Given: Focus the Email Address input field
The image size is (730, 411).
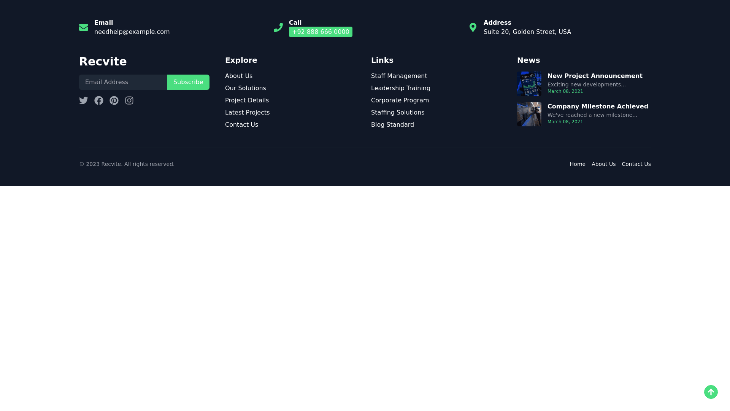Looking at the screenshot, I should [x=123, y=82].
